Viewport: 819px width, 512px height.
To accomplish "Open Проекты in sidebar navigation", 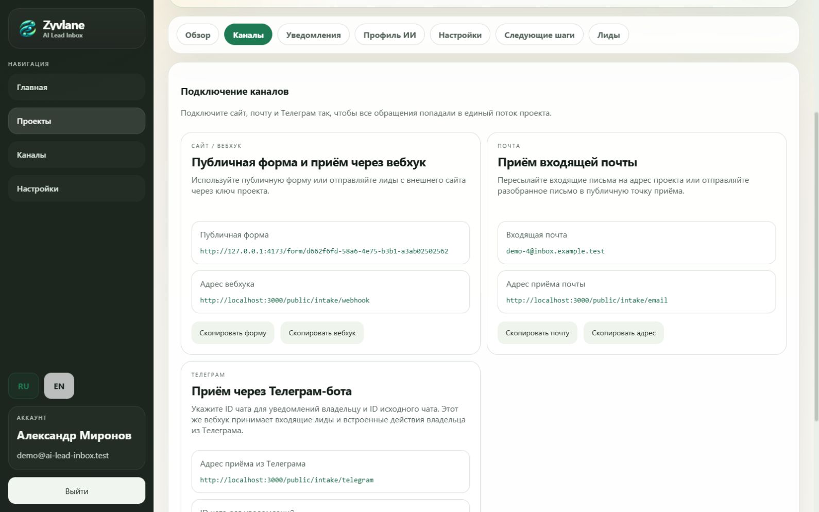I will [77, 121].
